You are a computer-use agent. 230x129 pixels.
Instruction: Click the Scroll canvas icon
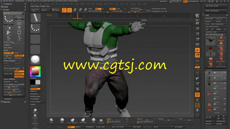197,24
